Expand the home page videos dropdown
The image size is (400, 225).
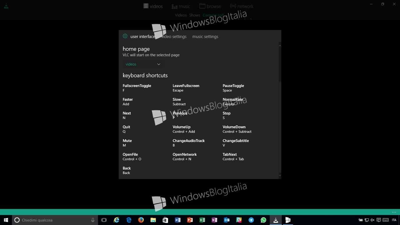click(x=143, y=64)
